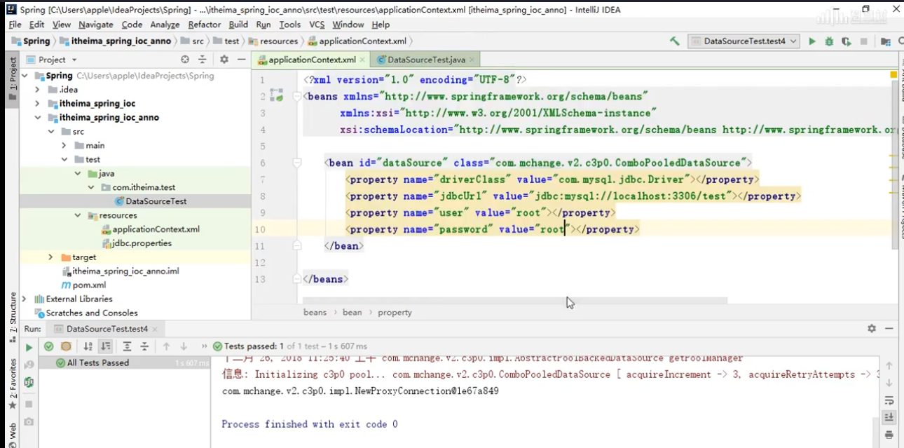Show more test toolbar actions via the chevron
The width and height of the screenshot is (904, 448).
204,346
